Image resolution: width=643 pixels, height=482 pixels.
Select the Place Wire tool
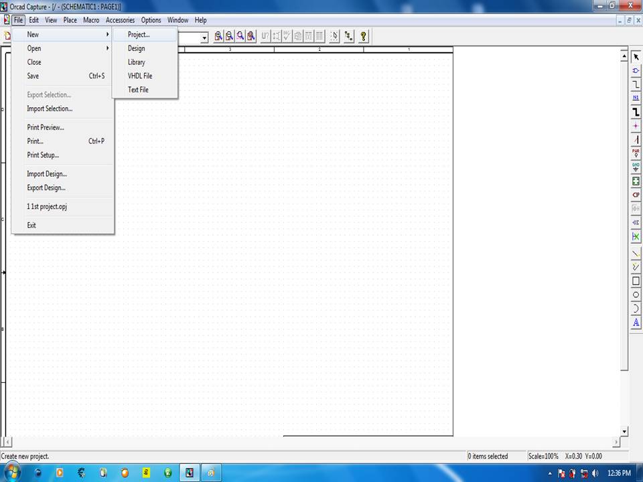point(636,84)
